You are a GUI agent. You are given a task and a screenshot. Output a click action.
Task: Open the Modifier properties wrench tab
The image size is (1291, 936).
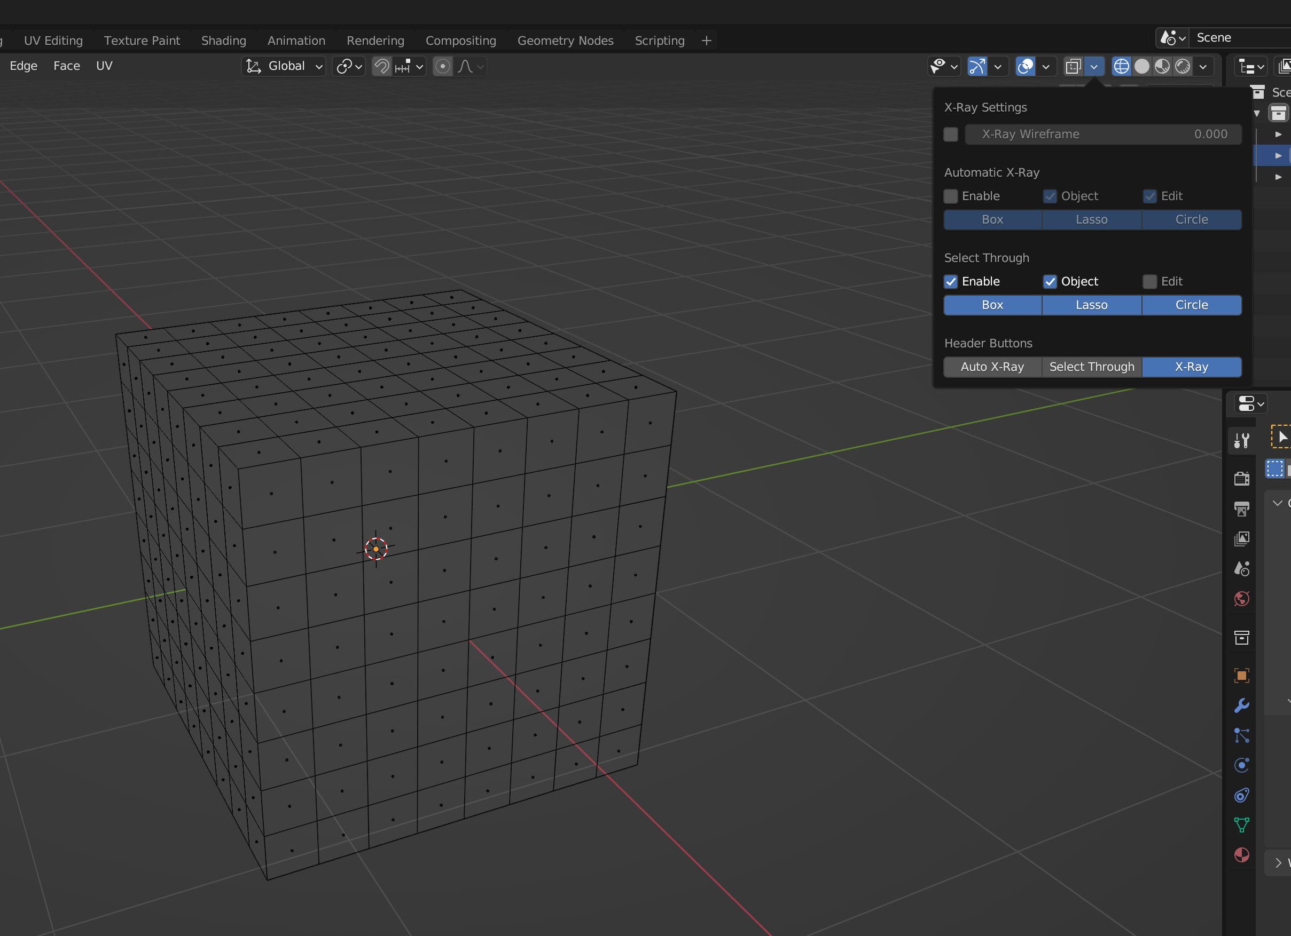coord(1241,705)
